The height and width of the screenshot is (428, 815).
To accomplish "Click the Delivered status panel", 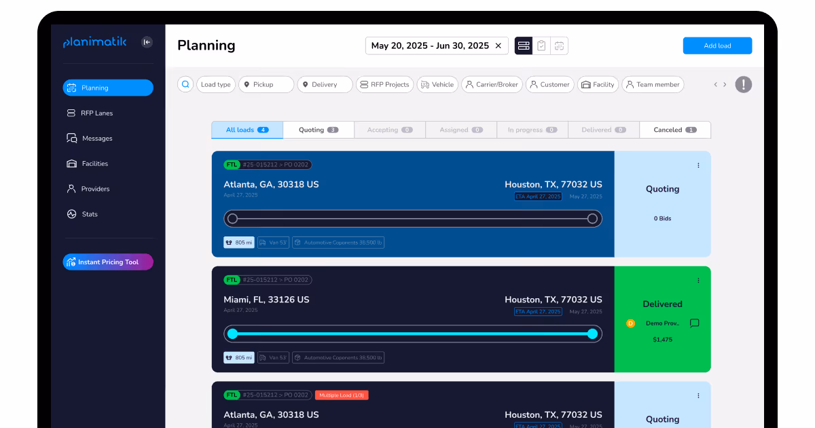I will (x=663, y=319).
